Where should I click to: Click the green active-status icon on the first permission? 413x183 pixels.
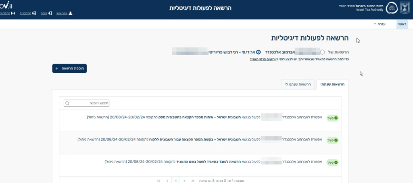[x=336, y=118]
